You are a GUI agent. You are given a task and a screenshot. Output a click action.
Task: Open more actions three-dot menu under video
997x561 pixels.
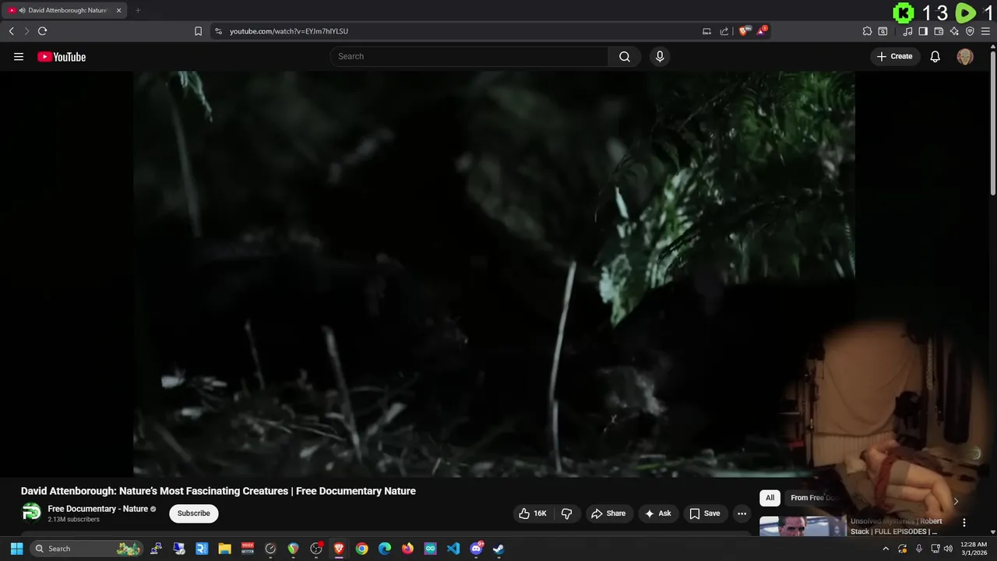click(x=742, y=513)
